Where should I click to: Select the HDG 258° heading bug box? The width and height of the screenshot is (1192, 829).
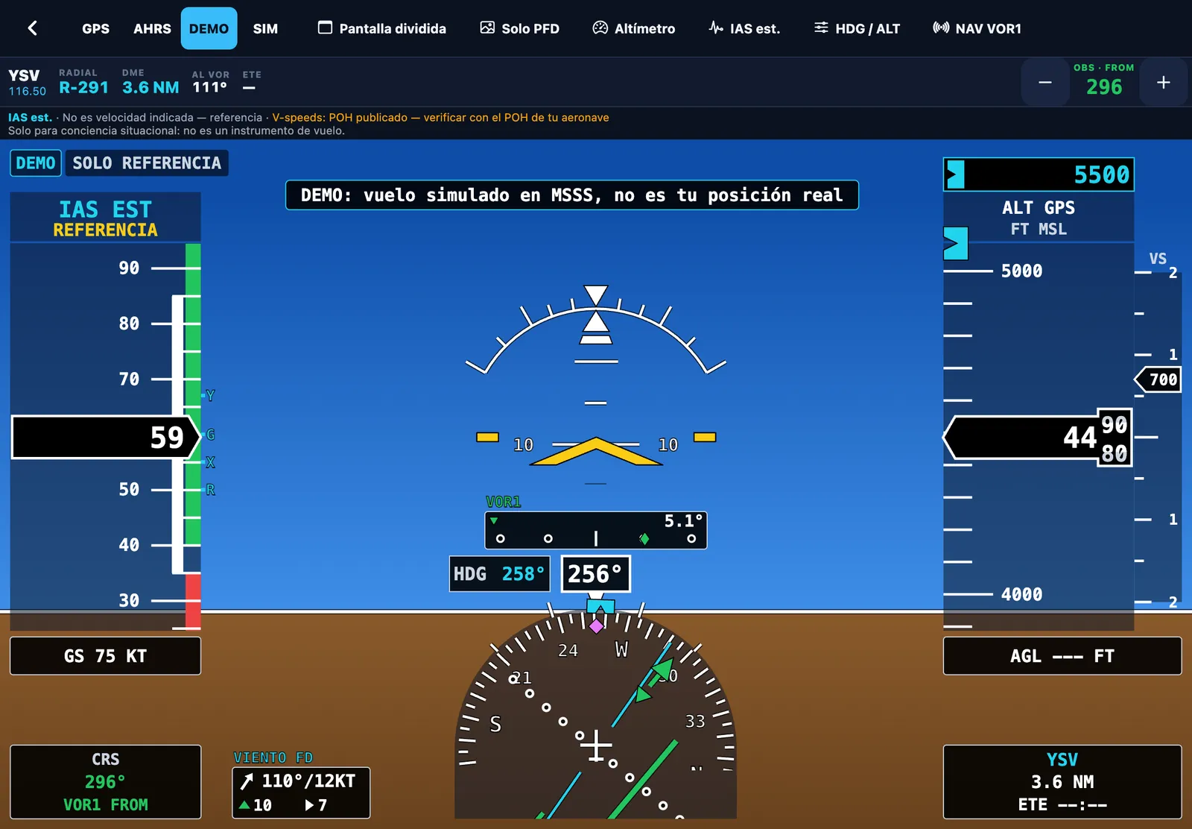tap(499, 574)
